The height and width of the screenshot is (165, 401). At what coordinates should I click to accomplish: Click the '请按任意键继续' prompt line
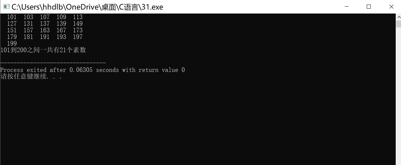(31, 77)
